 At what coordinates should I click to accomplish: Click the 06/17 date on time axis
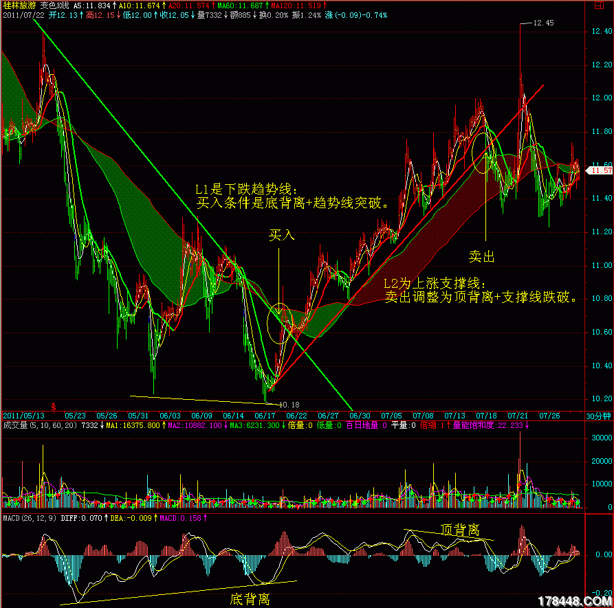point(264,416)
